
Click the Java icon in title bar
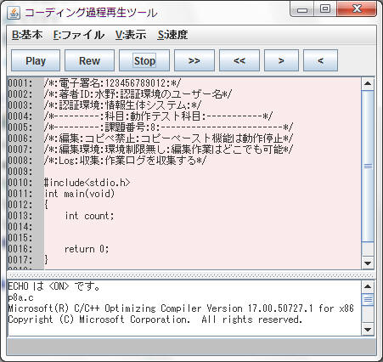tap(14, 13)
